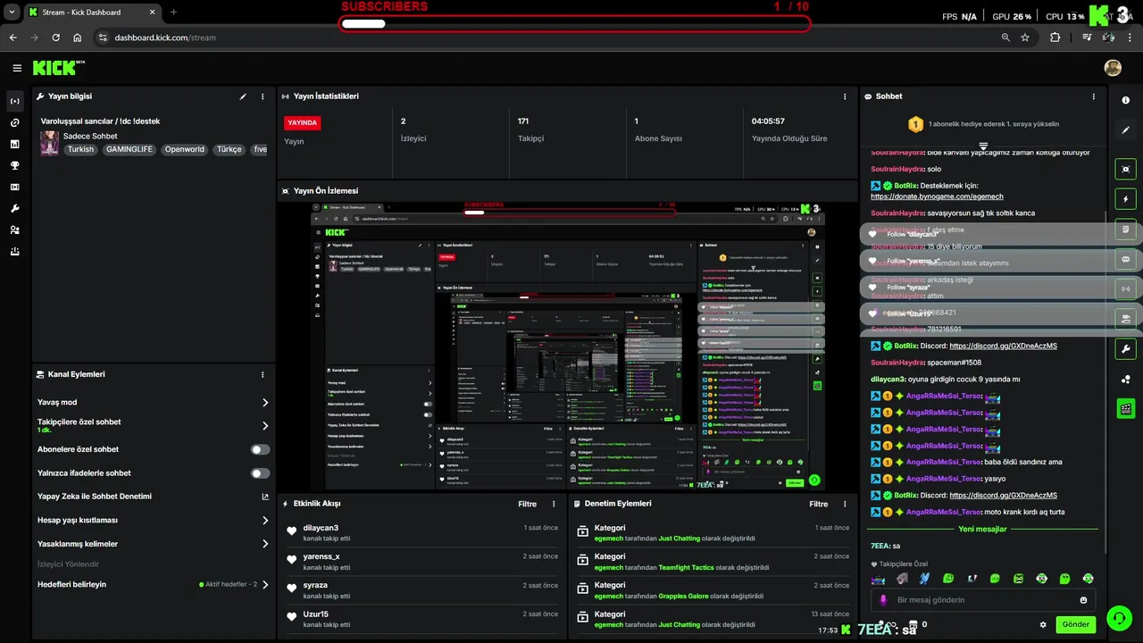The height and width of the screenshot is (643, 1143).
Task: Toggle the green wrench widget in right sidebar
Action: pos(1125,349)
